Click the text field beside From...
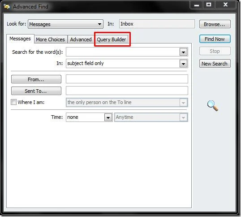The image size is (241, 217). (x=127, y=79)
